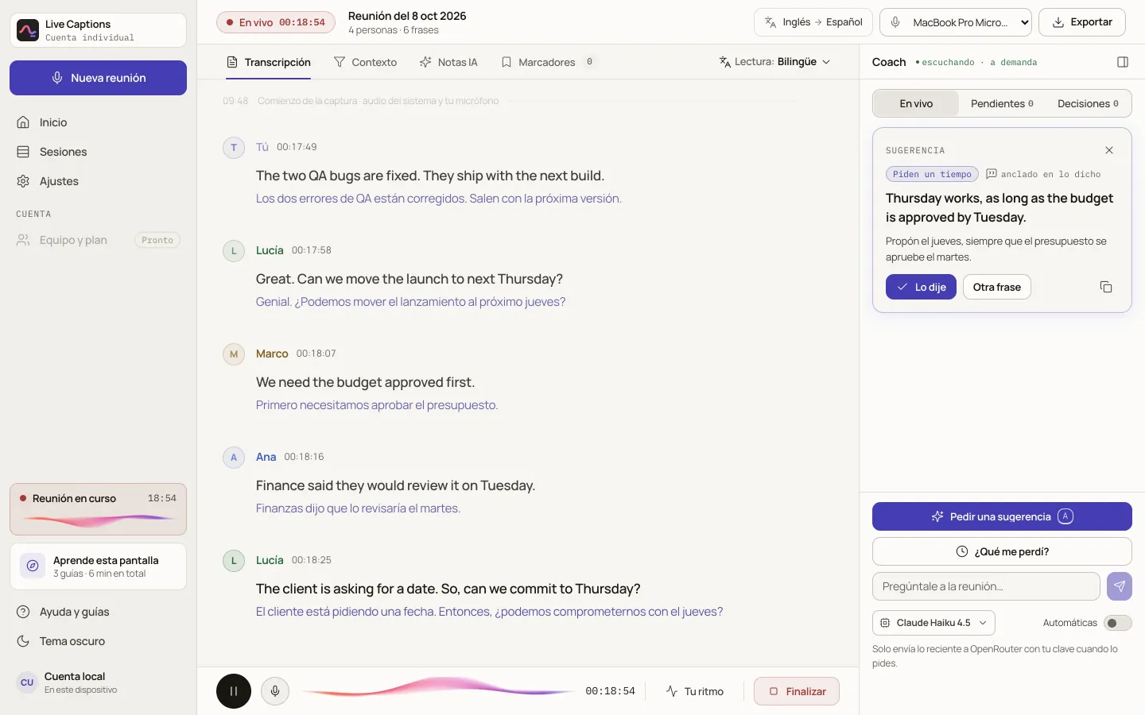Click the copy suggestion icon
The image size is (1145, 715).
1106,287
